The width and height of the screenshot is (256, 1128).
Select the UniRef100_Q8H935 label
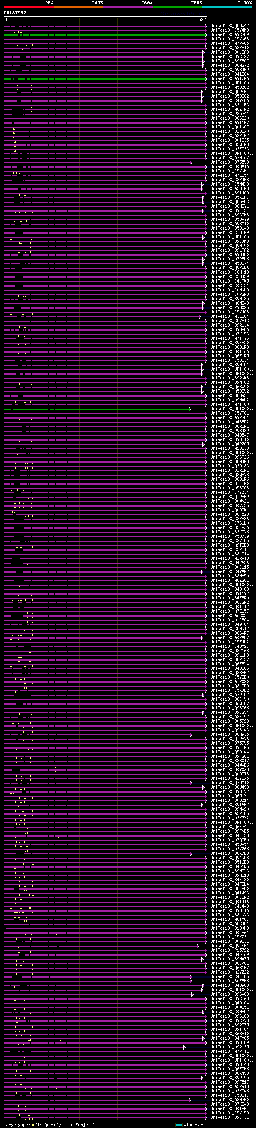point(230,735)
